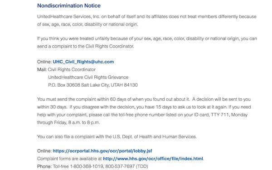272x170 pixels.
Task: Click the Online: label beside the ocrportal link
Action: pos(44,151)
